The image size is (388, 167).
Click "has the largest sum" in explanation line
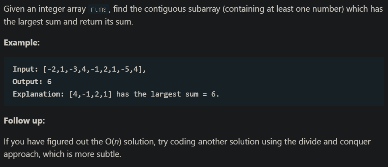155,94
